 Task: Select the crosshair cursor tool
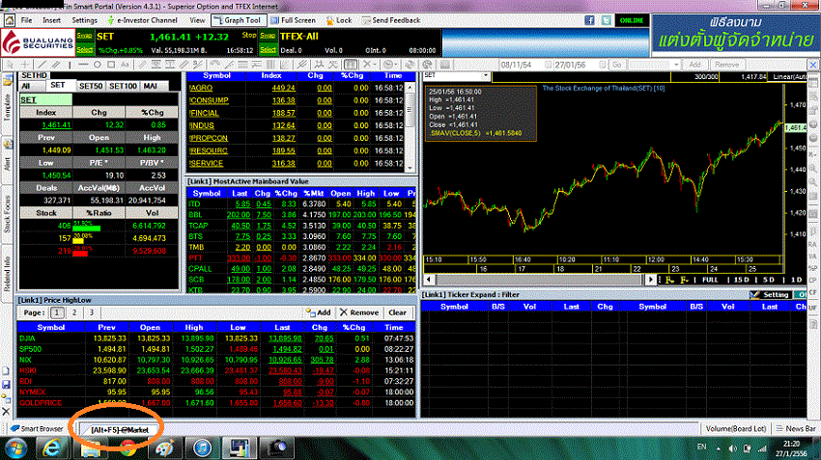[24, 65]
